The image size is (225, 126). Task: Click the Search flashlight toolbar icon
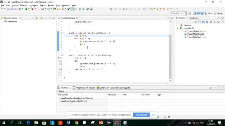tap(63, 9)
